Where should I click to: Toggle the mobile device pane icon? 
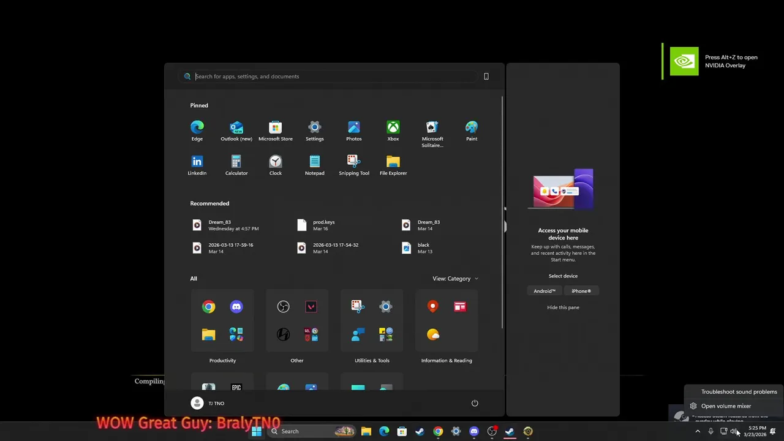pyautogui.click(x=486, y=77)
